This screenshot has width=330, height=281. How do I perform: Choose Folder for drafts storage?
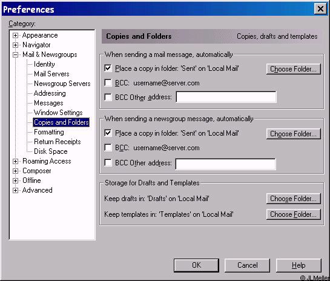tap(294, 199)
